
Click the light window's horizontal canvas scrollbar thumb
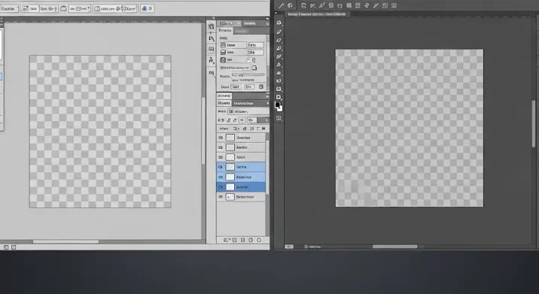click(x=65, y=242)
